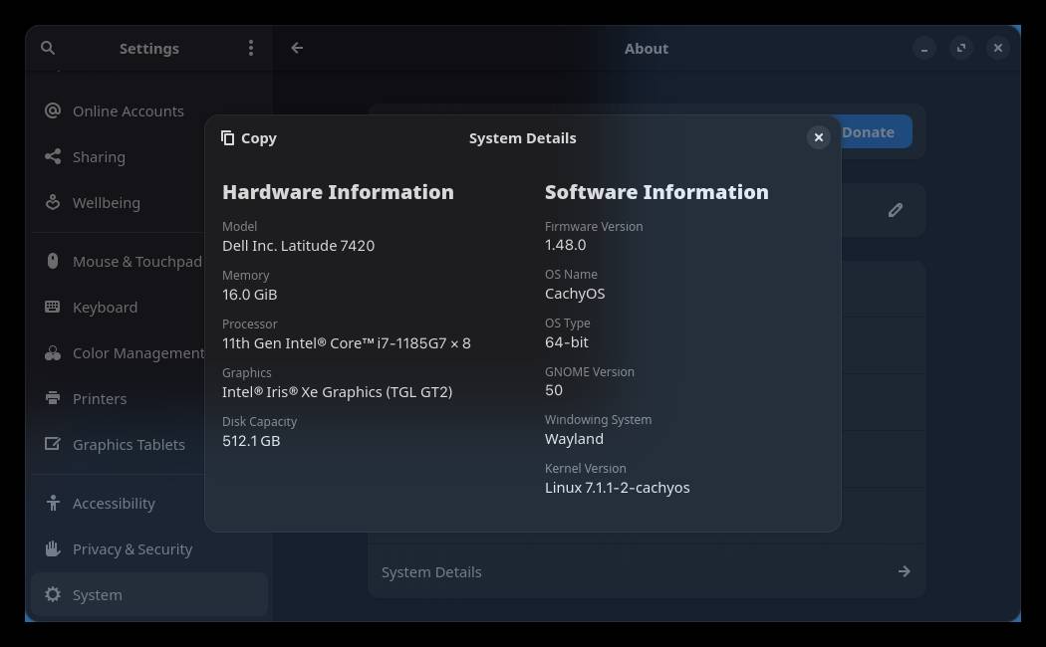This screenshot has width=1046, height=647.
Task: Click the OS name CachyOS
Action: pyautogui.click(x=575, y=294)
